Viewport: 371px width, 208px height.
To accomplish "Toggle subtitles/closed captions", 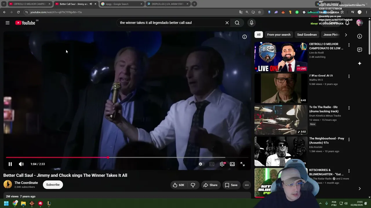I will (x=212, y=164).
